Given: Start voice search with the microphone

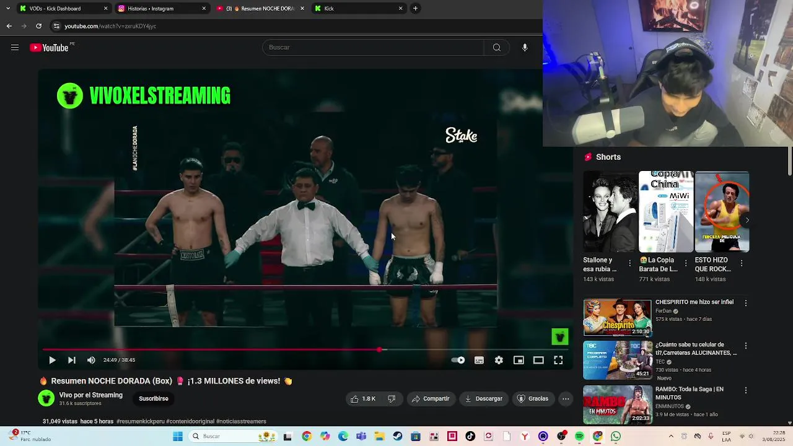Looking at the screenshot, I should [525, 48].
